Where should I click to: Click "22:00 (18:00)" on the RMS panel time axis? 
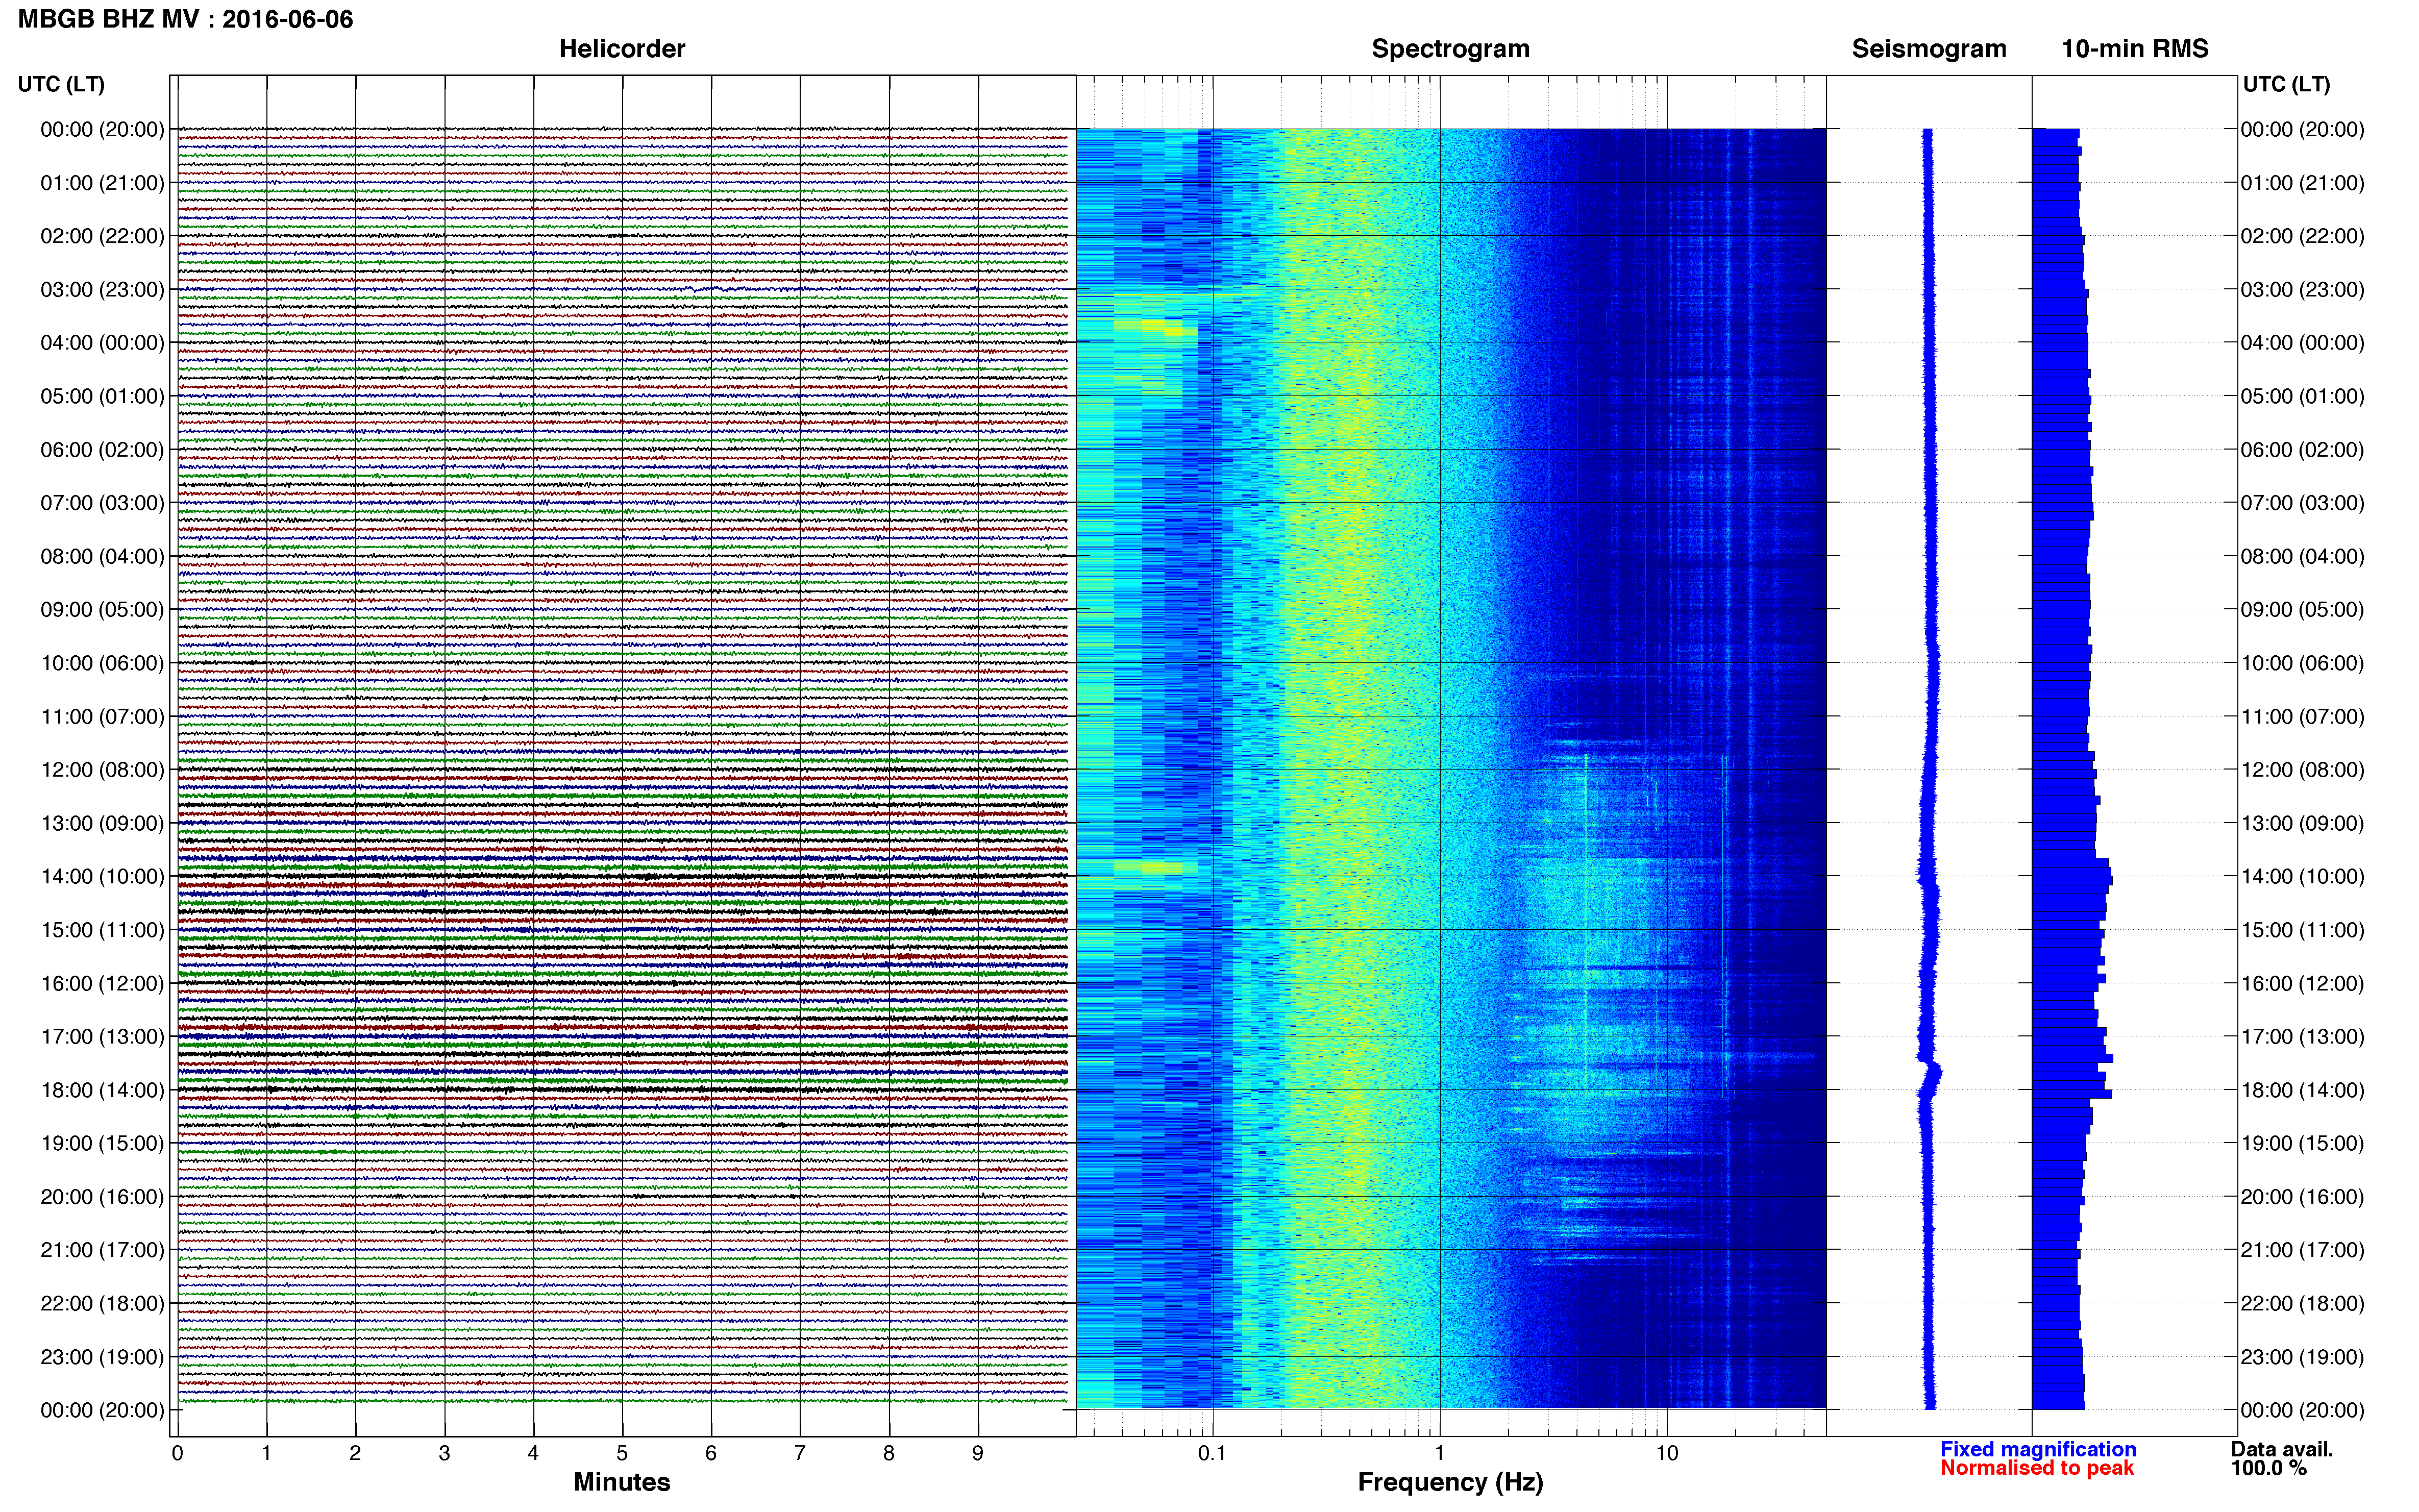point(2302,1304)
